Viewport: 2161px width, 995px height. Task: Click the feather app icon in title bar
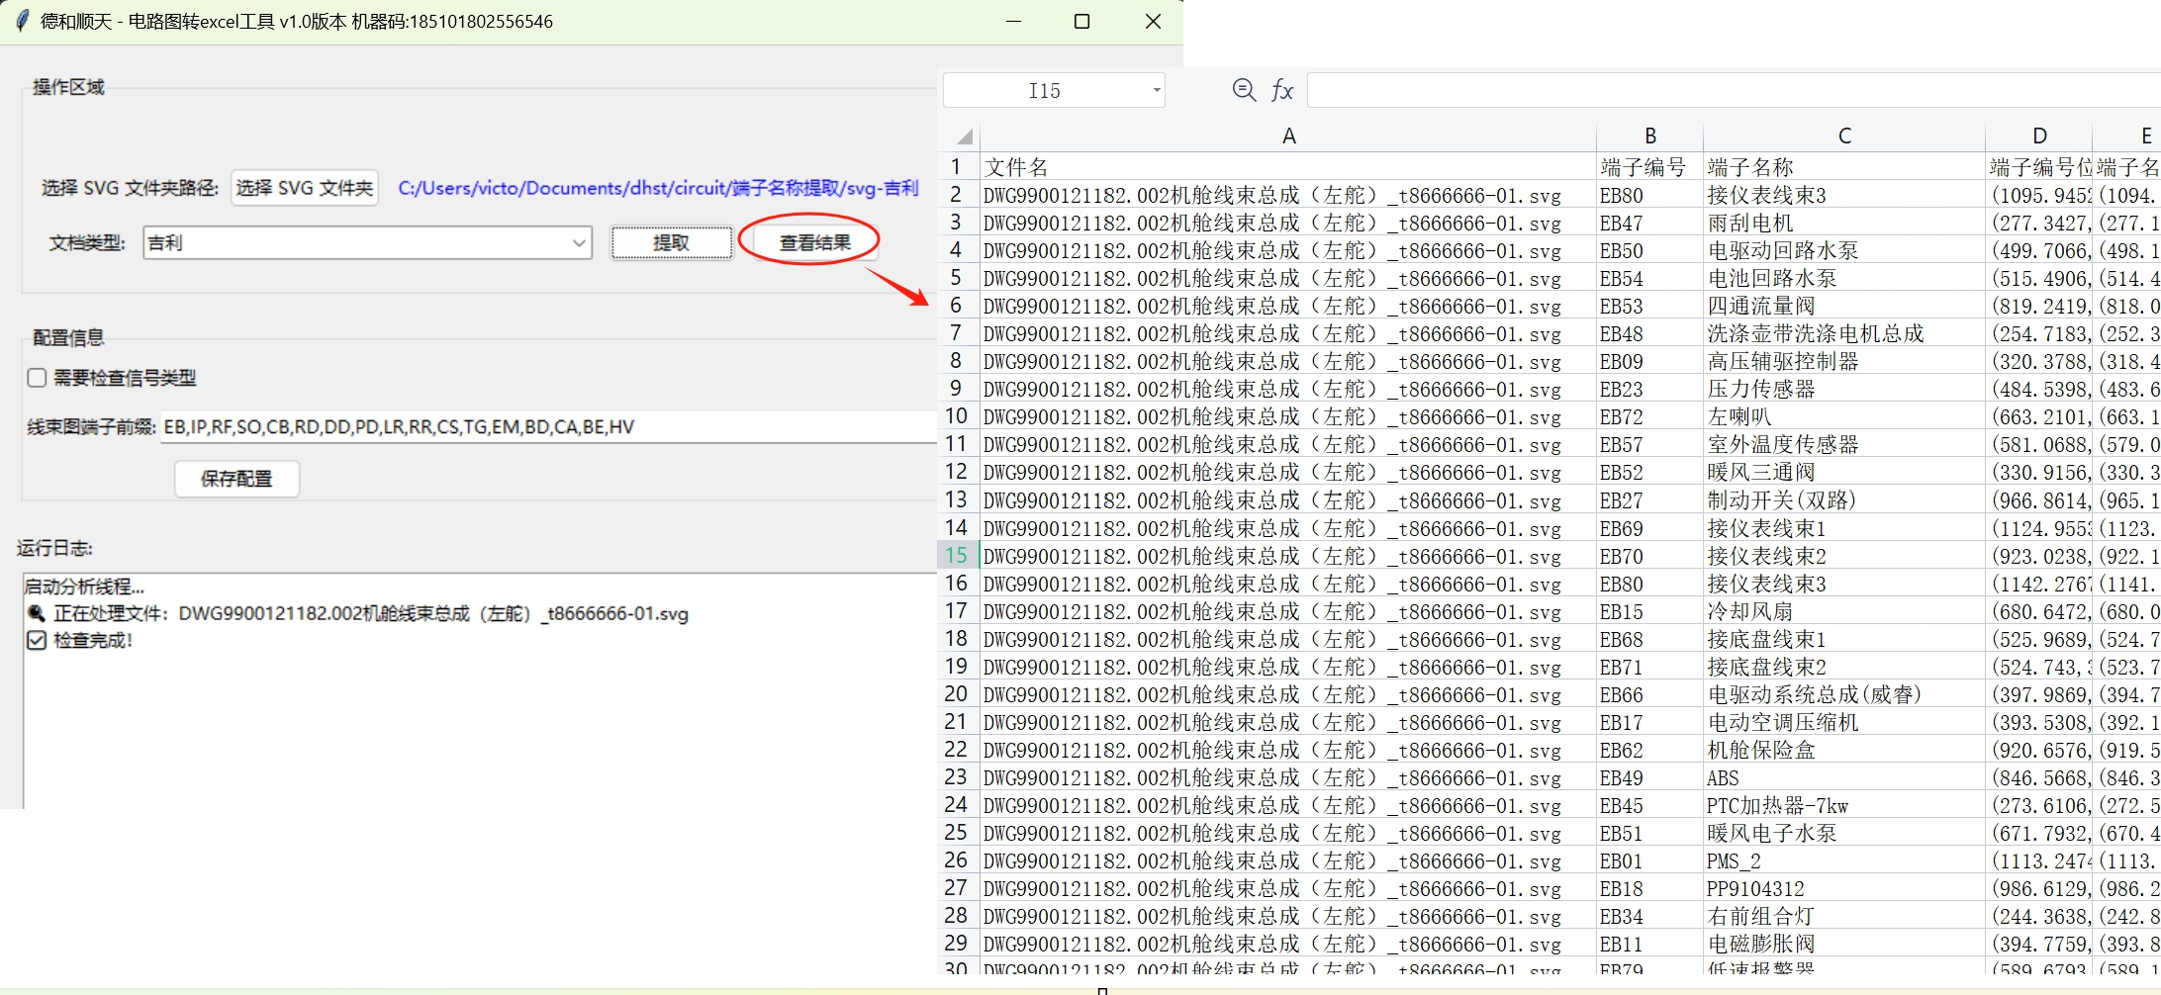22,21
